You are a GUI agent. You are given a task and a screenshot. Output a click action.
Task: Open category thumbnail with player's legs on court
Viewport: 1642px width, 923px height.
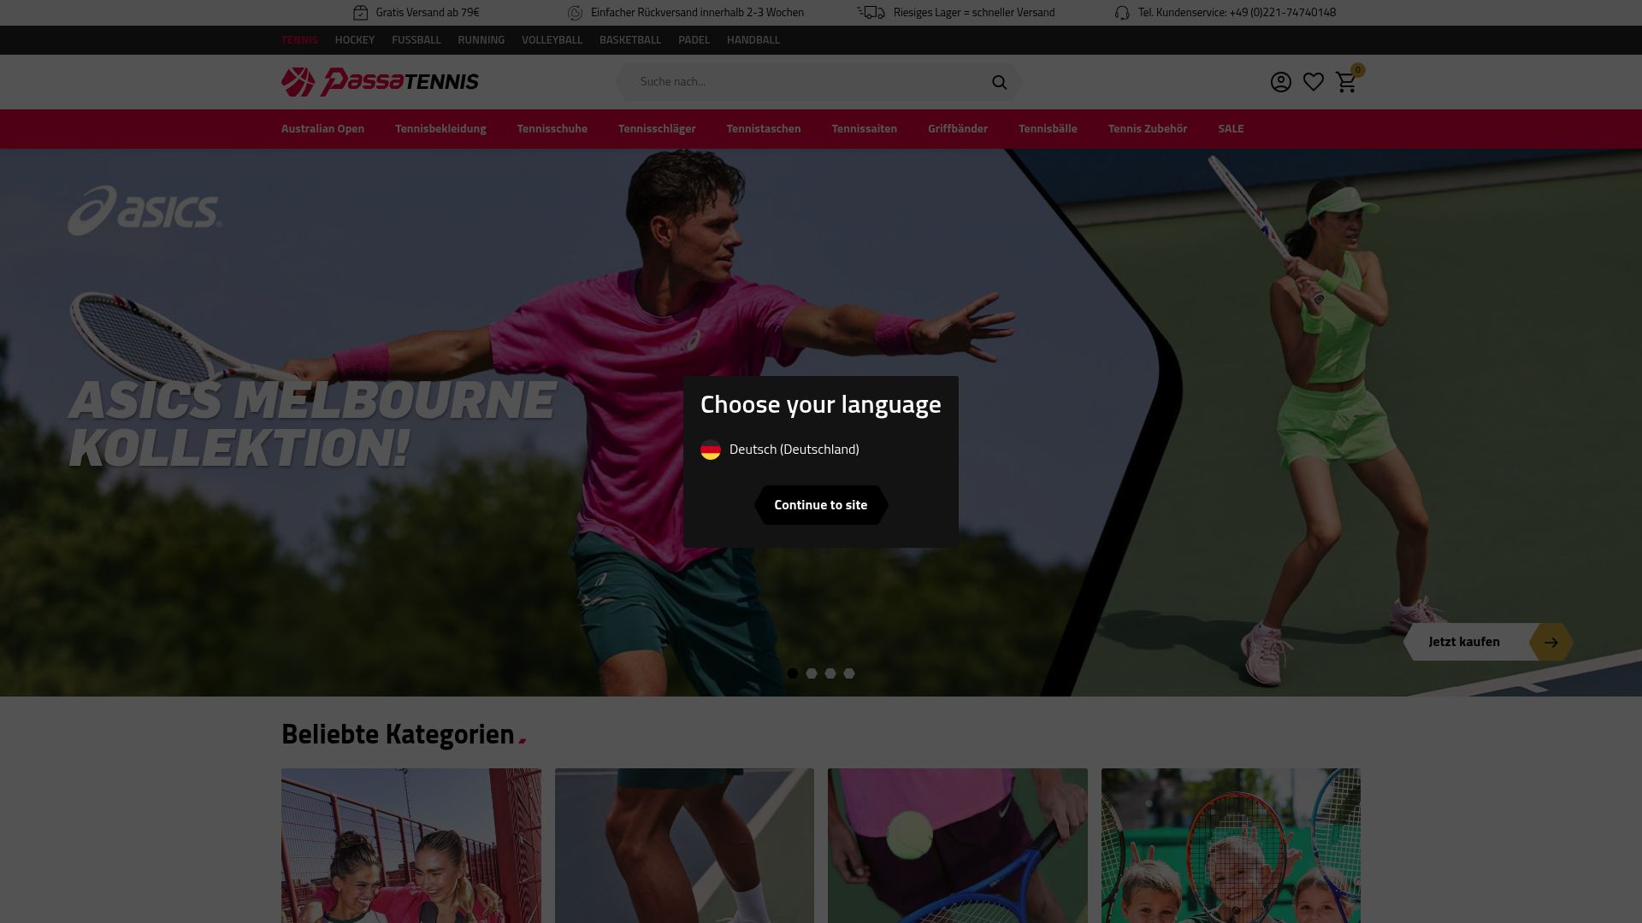[x=684, y=845]
